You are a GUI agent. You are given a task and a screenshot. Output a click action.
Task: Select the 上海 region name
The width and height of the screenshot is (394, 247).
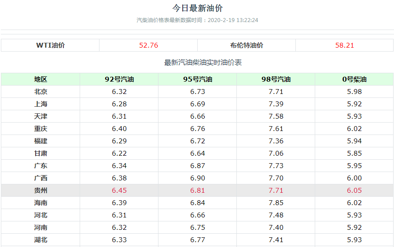click(41, 104)
